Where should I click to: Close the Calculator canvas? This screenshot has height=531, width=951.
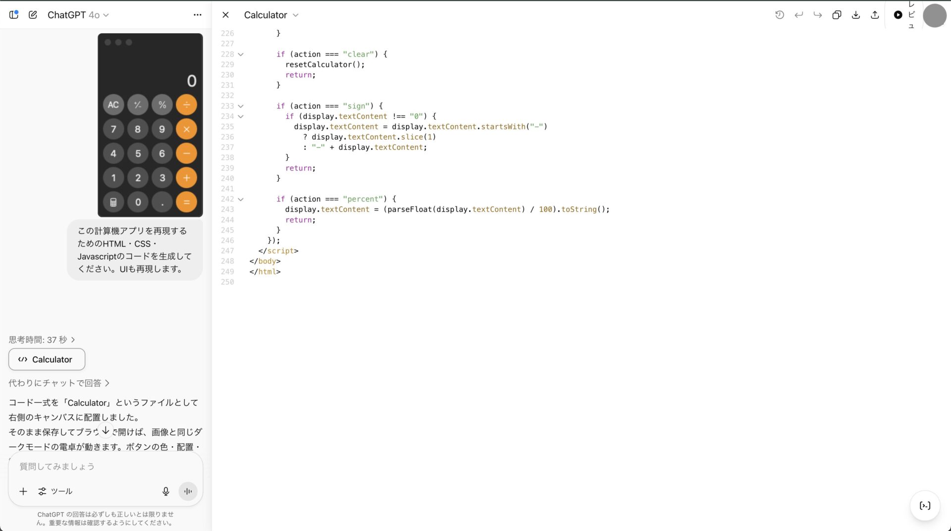click(x=225, y=15)
